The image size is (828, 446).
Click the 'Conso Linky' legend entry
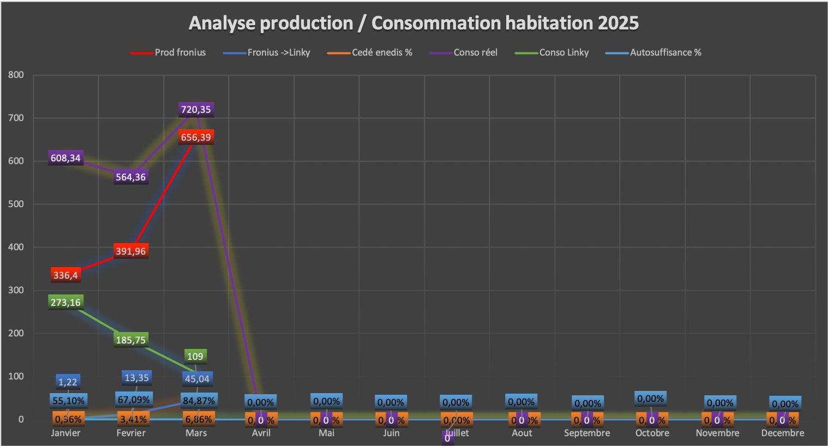[551, 52]
